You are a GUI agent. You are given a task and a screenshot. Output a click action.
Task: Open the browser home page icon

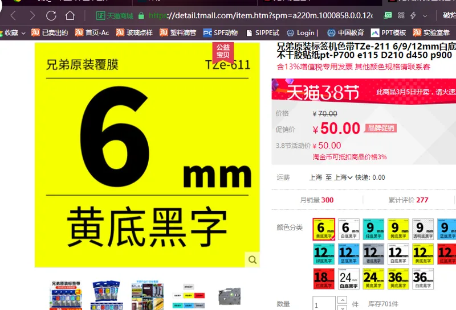click(70, 15)
